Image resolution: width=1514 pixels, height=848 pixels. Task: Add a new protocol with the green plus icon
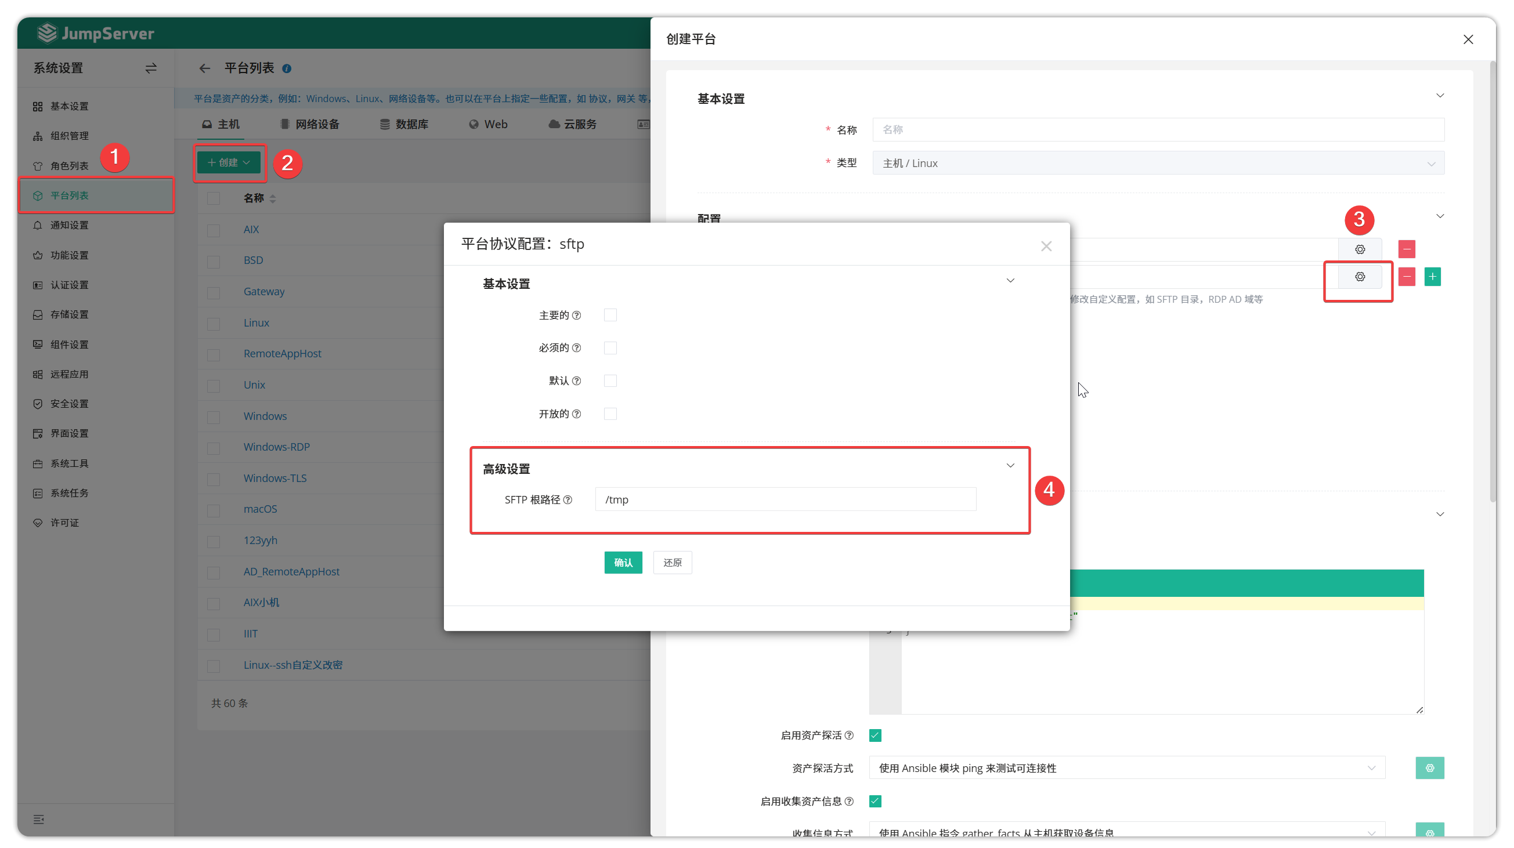click(x=1433, y=277)
